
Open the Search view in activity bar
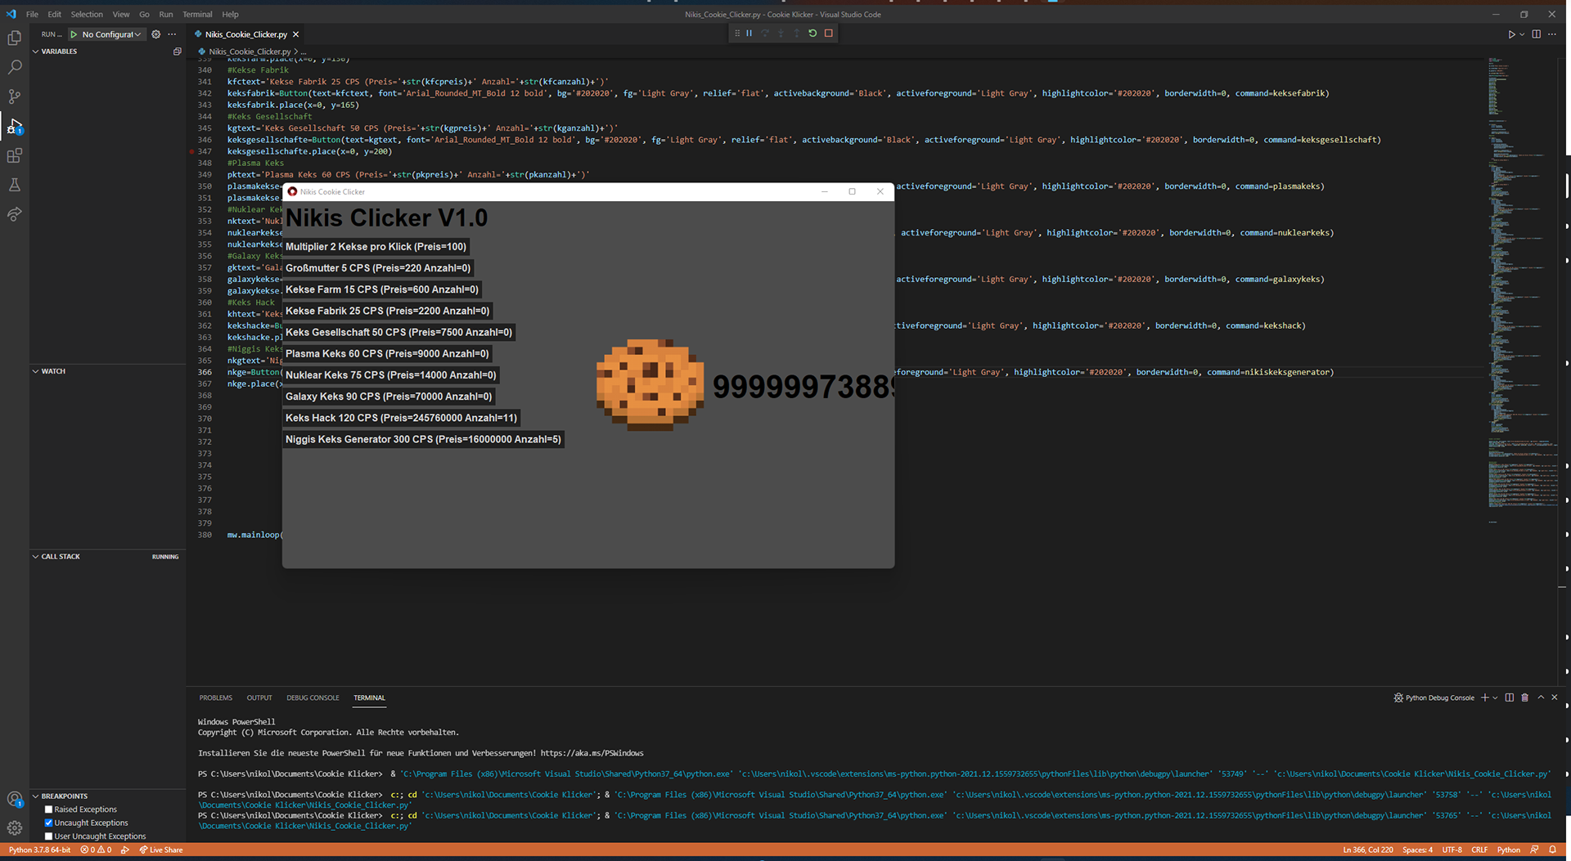[15, 67]
